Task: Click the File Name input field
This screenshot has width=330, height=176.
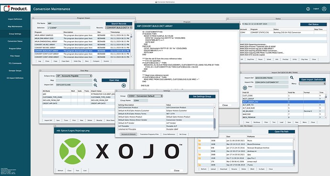Action: pos(64,23)
